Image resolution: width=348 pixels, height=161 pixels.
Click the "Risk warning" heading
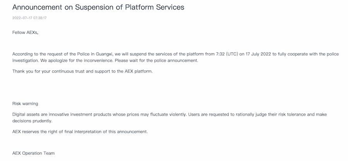[x=25, y=104]
